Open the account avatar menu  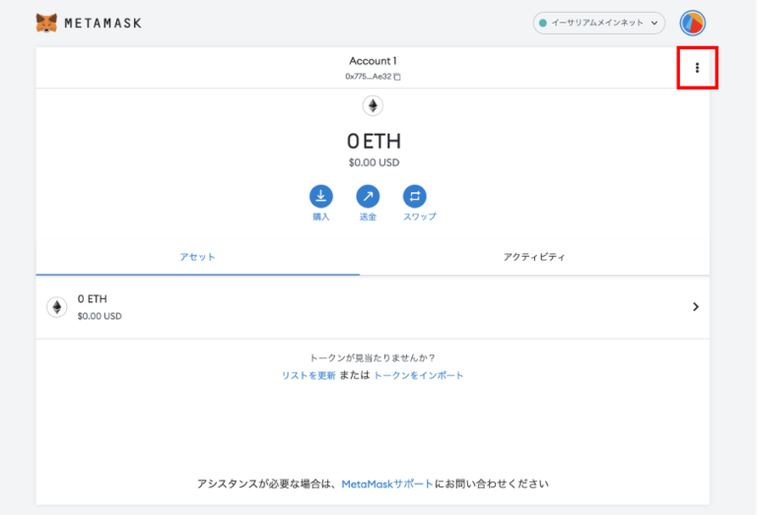point(693,23)
